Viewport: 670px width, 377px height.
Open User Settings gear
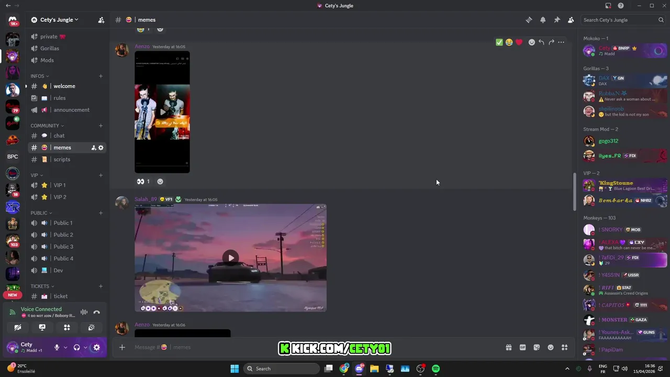pos(96,347)
